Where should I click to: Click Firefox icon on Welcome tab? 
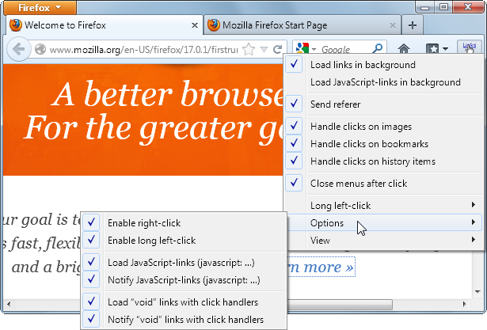tap(16, 25)
